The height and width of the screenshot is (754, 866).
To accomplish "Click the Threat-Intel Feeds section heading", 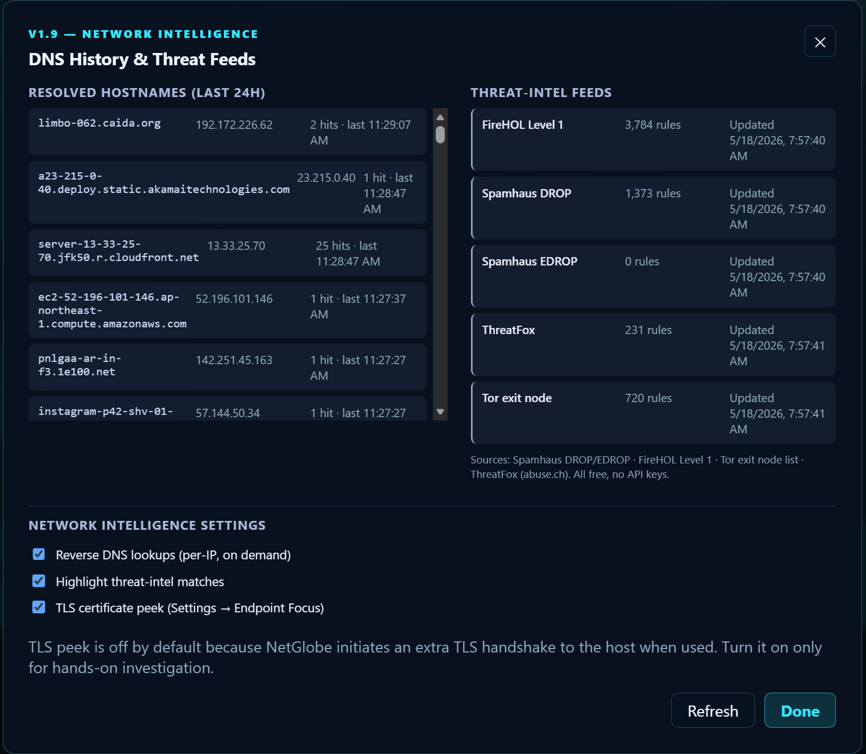I will 541,93.
